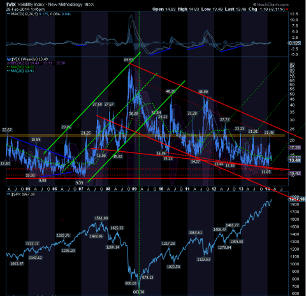Click the MA(50) 14.22 legend marker

tap(9, 67)
